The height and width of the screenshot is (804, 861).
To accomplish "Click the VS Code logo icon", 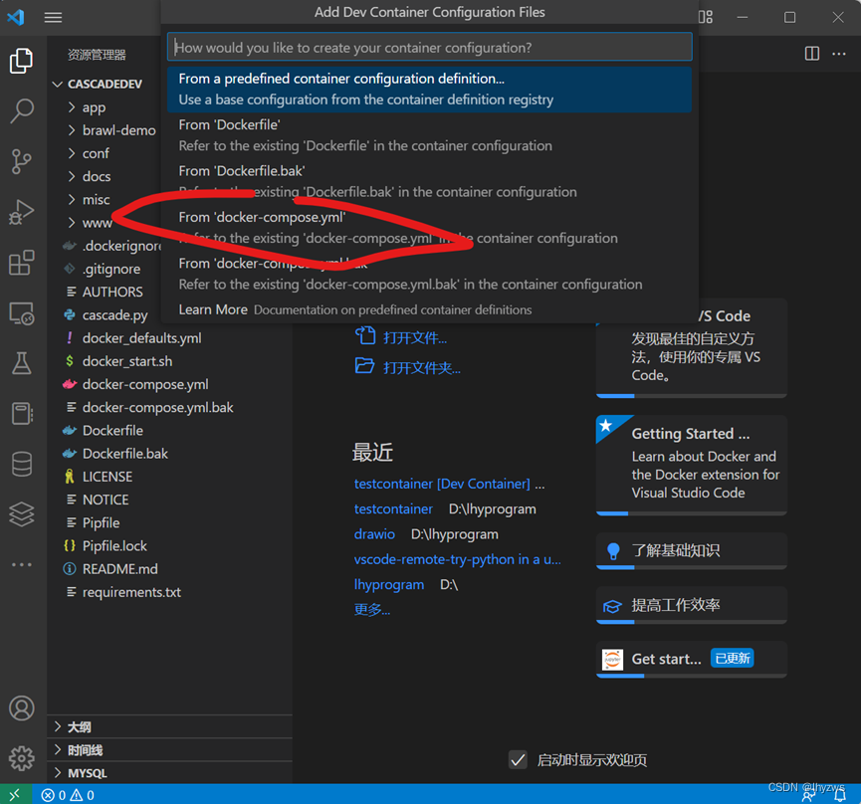I will click(x=15, y=17).
